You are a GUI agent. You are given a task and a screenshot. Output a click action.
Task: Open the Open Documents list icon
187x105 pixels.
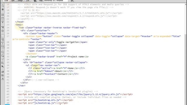[x=3, y=6]
